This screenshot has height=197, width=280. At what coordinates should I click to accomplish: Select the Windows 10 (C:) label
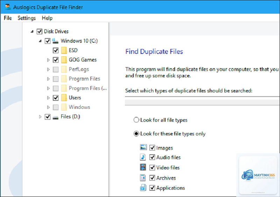point(79,41)
